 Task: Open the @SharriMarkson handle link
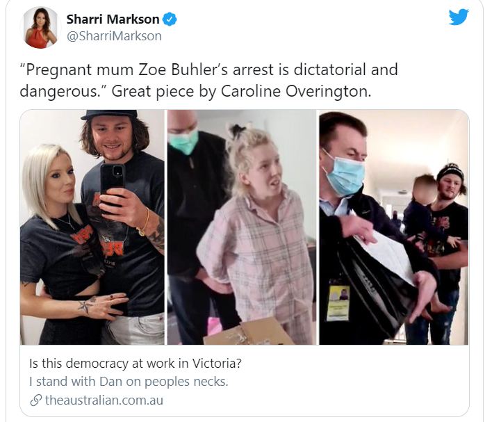pos(114,36)
